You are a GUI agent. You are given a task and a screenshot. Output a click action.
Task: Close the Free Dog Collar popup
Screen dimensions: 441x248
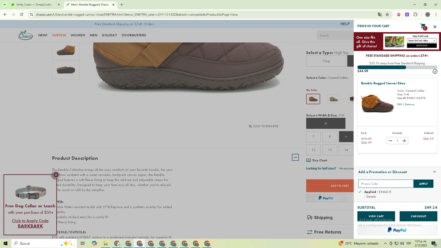click(56, 175)
